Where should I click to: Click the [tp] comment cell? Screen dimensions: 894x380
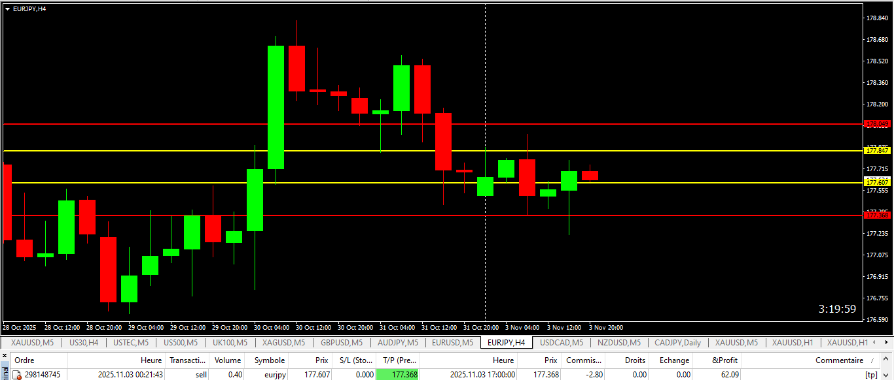871,375
